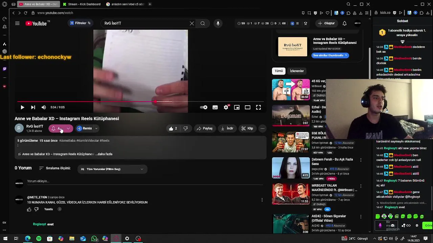Open Sıralama ölçütü sort menu
433x243 pixels.
tap(55, 168)
